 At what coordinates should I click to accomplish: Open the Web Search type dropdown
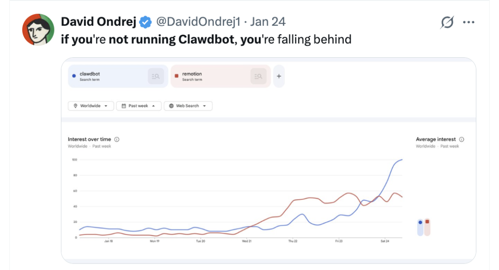click(188, 106)
